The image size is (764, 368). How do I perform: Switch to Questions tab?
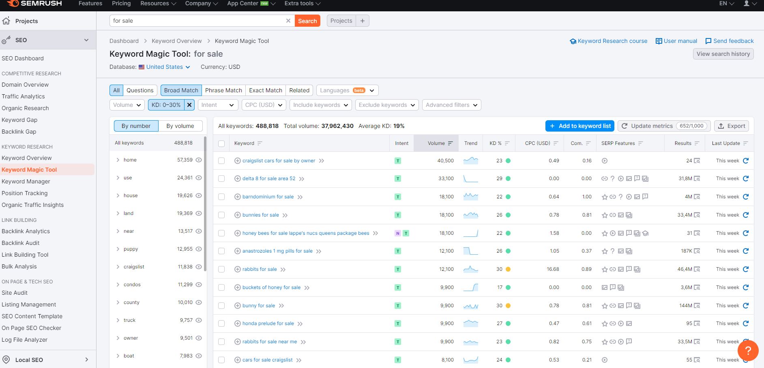coord(140,90)
